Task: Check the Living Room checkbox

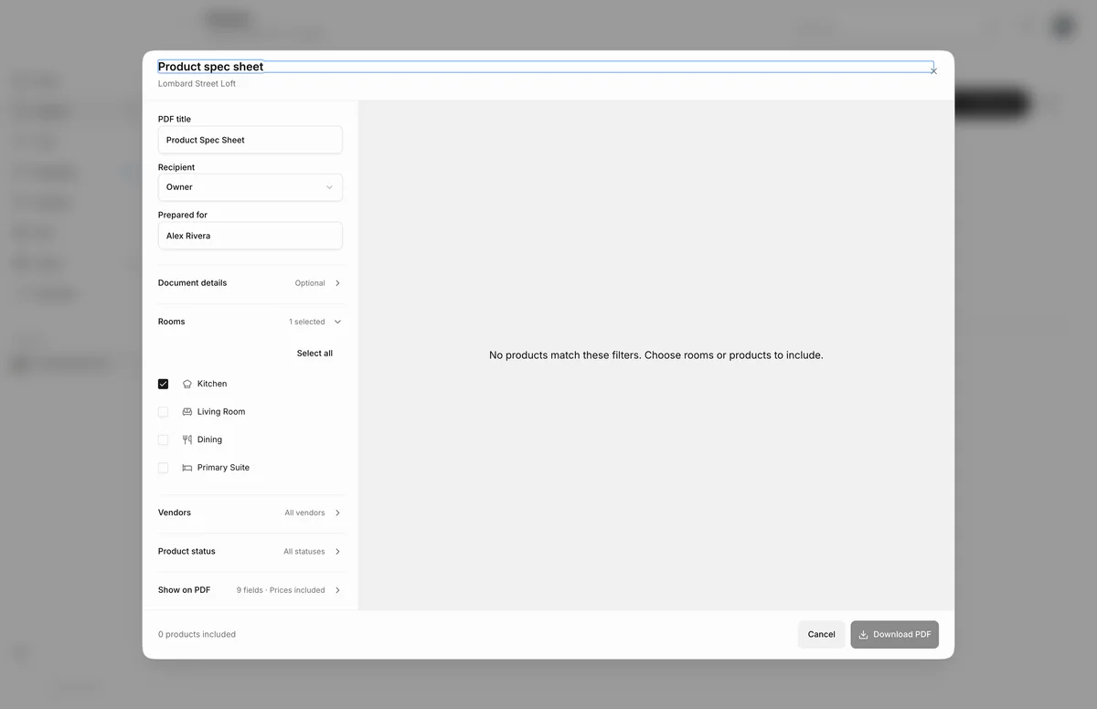Action: (x=164, y=412)
